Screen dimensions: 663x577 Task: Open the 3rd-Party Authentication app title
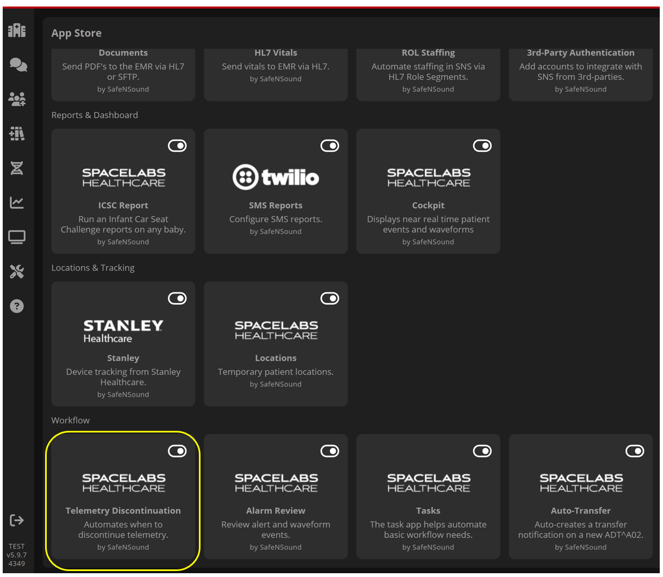click(x=580, y=53)
